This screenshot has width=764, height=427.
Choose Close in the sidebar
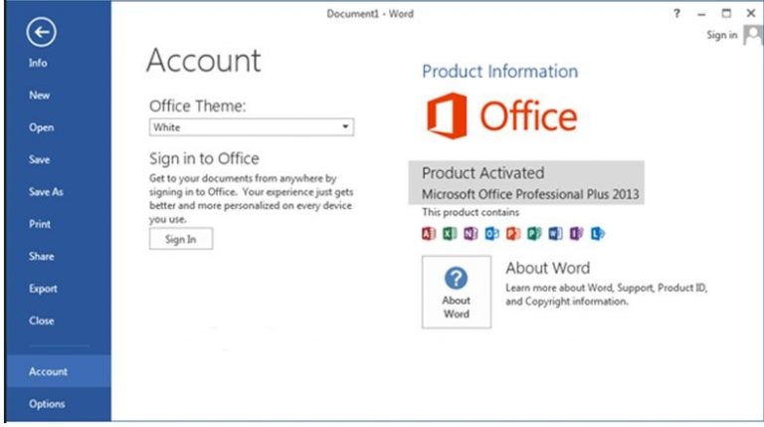(x=42, y=320)
